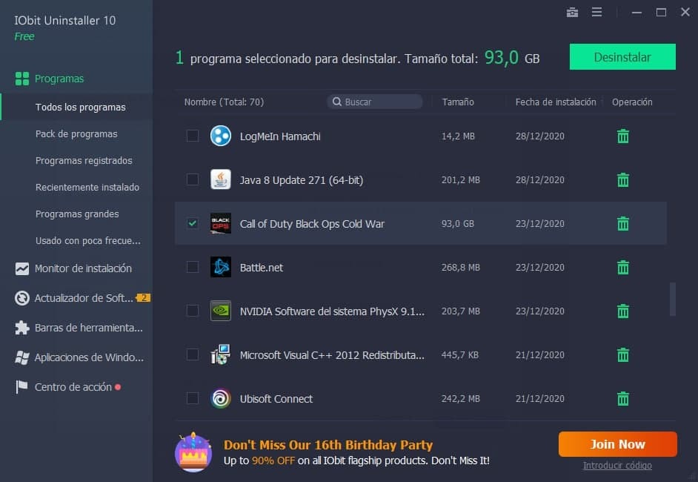Click the 93,0 GB size cell
The height and width of the screenshot is (482, 698).
coord(458,224)
